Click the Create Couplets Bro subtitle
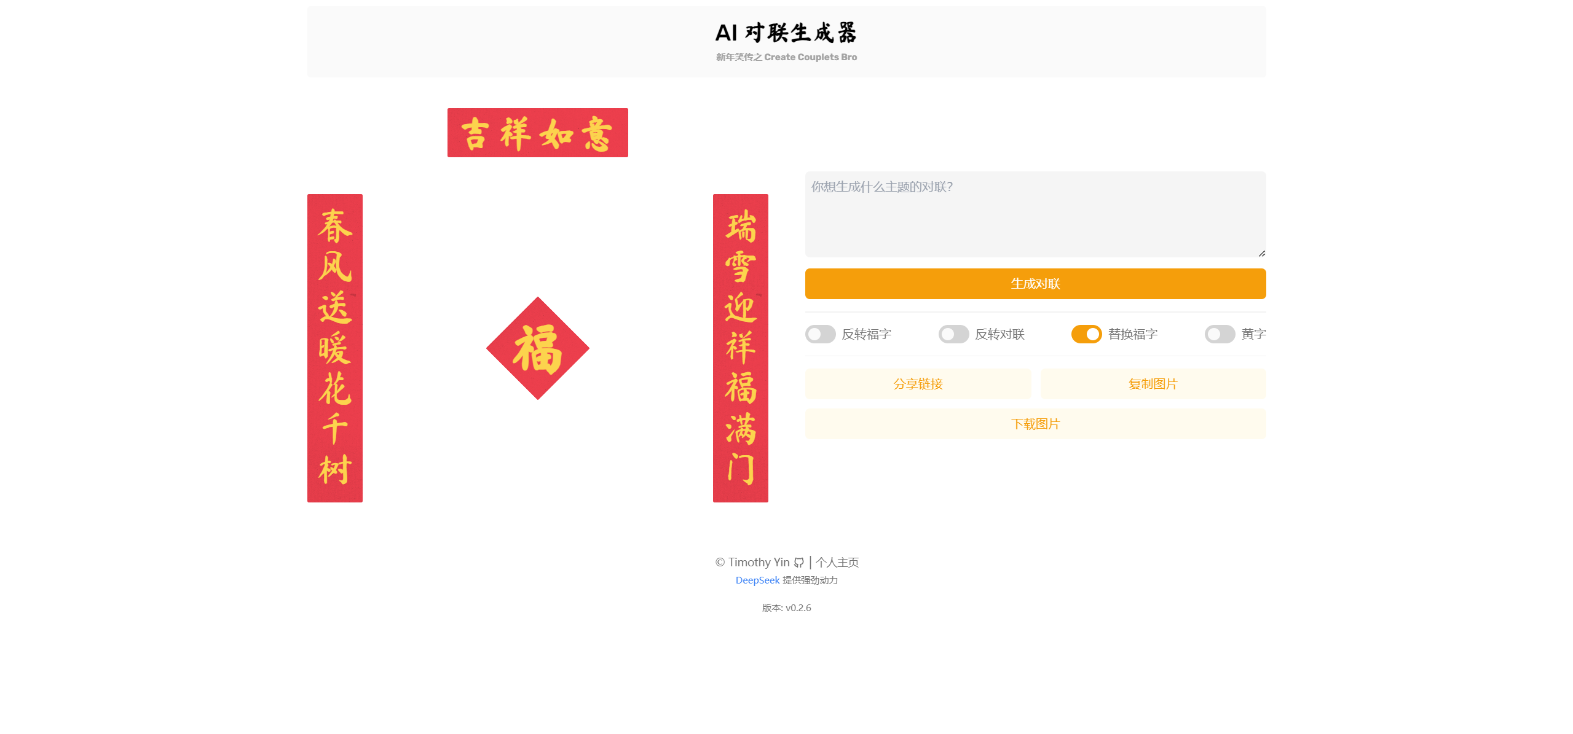 pos(786,57)
